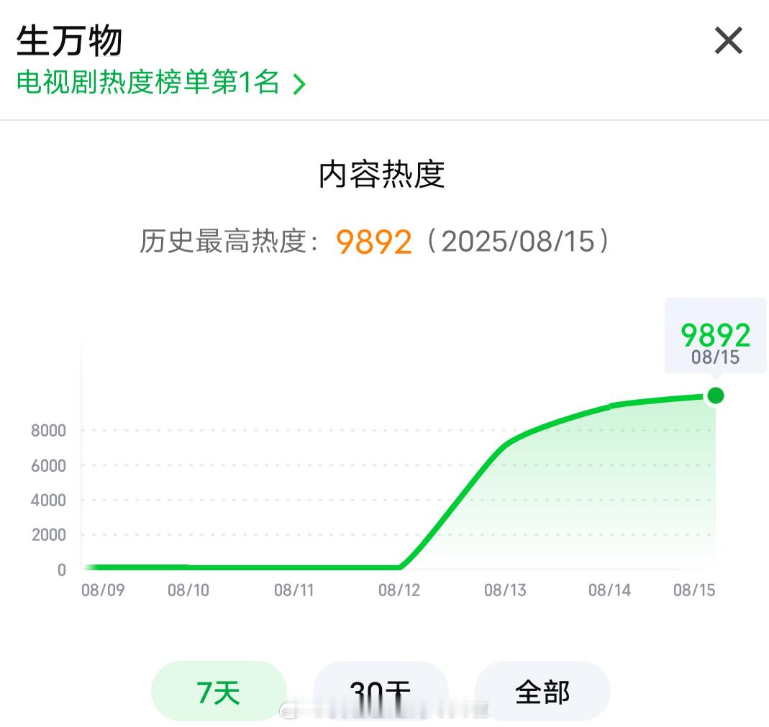Tap the 08/10 date on the x-axis

click(188, 590)
